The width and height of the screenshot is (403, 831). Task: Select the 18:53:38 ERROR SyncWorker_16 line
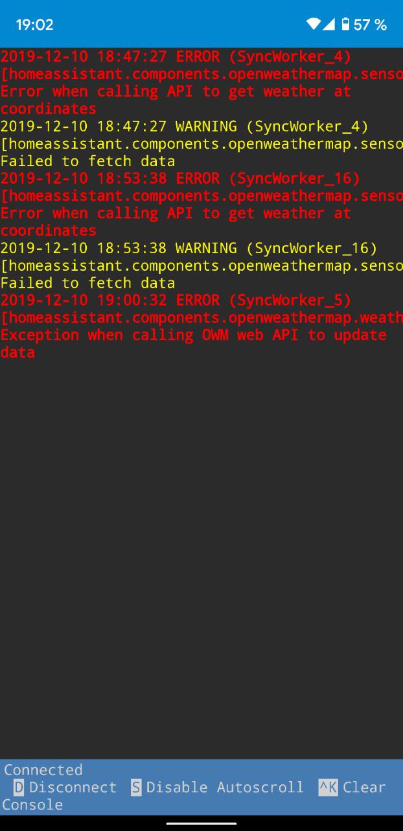(180, 179)
